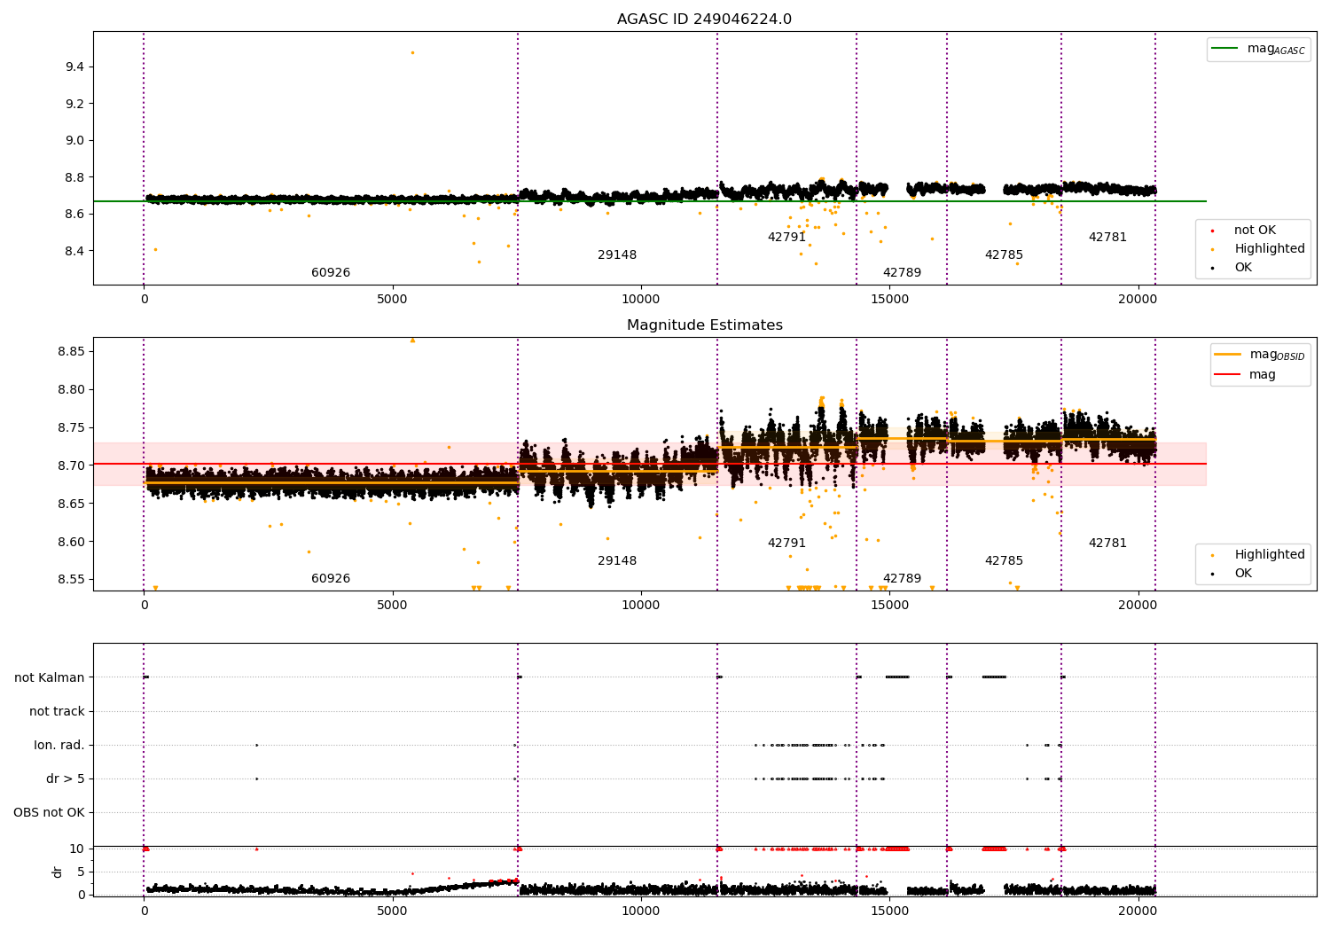Click the 'dr' y-axis label
1330x931 pixels.
tap(58, 872)
